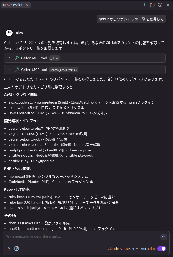Open the task list icon
The image size is (173, 257).
pyautogui.click(x=152, y=5)
